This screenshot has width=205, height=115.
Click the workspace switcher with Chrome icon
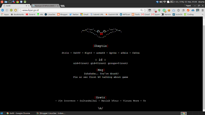pyautogui.click(x=184, y=113)
